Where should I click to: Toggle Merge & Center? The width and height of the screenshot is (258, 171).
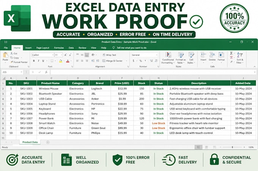(x=113, y=61)
